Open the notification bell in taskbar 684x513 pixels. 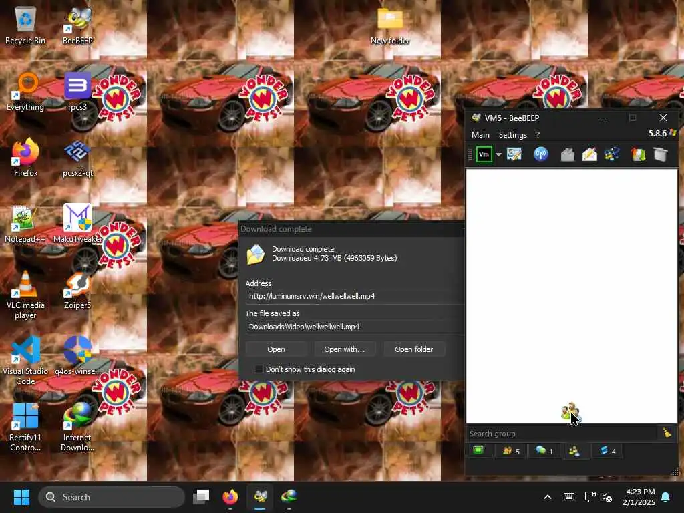click(666, 497)
